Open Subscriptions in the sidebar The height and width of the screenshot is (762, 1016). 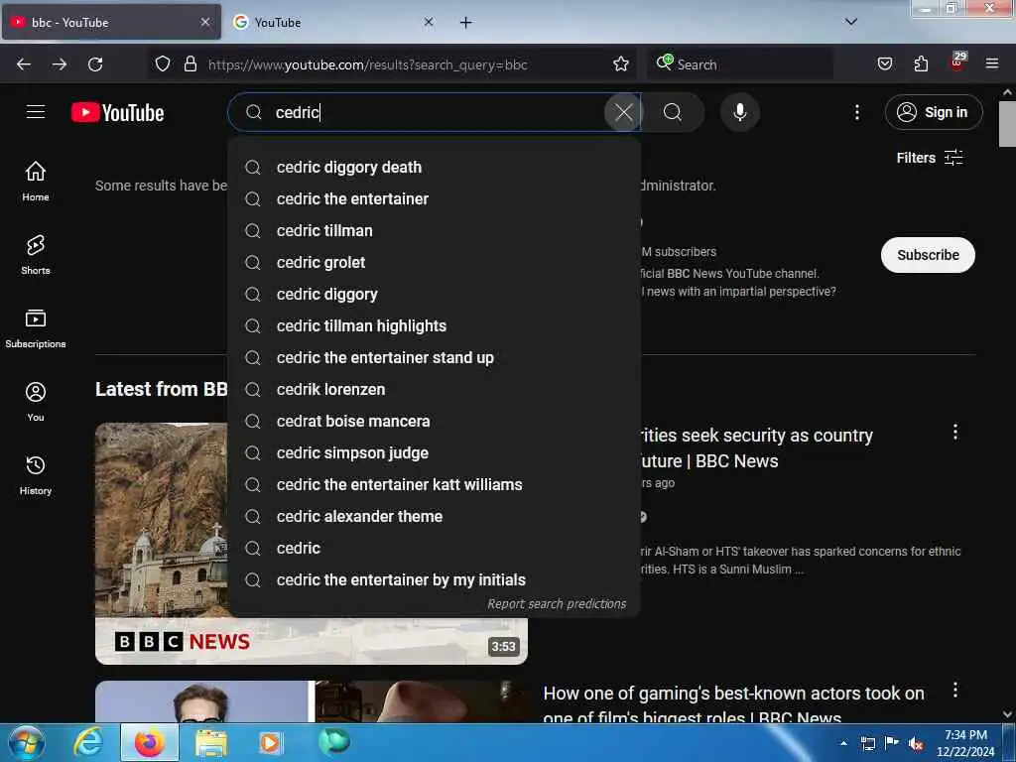click(36, 328)
